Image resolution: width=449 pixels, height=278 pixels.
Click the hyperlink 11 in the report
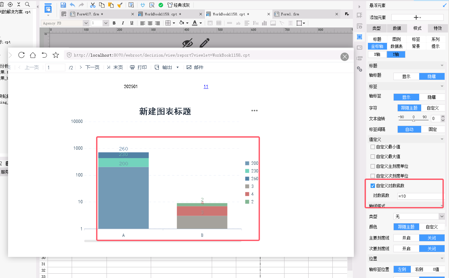point(206,86)
